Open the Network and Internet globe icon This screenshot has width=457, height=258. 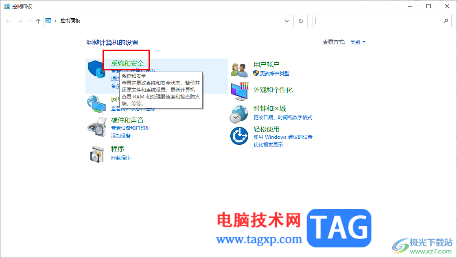click(96, 104)
